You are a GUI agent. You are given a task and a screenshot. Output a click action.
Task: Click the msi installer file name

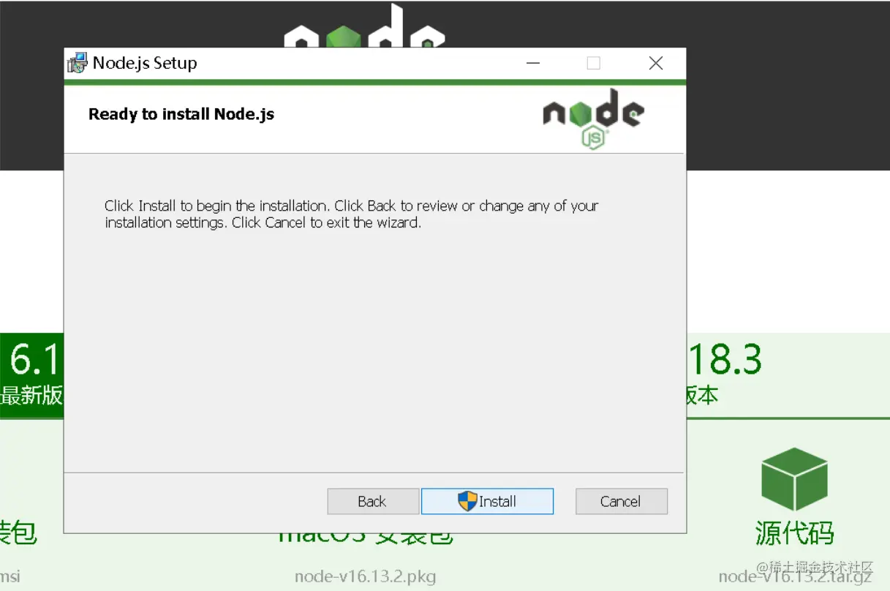[10, 576]
